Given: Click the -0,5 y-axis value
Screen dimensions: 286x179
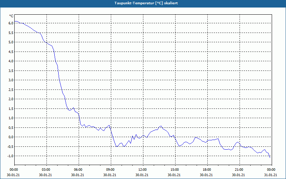Looking at the screenshot, I should click(10, 146).
